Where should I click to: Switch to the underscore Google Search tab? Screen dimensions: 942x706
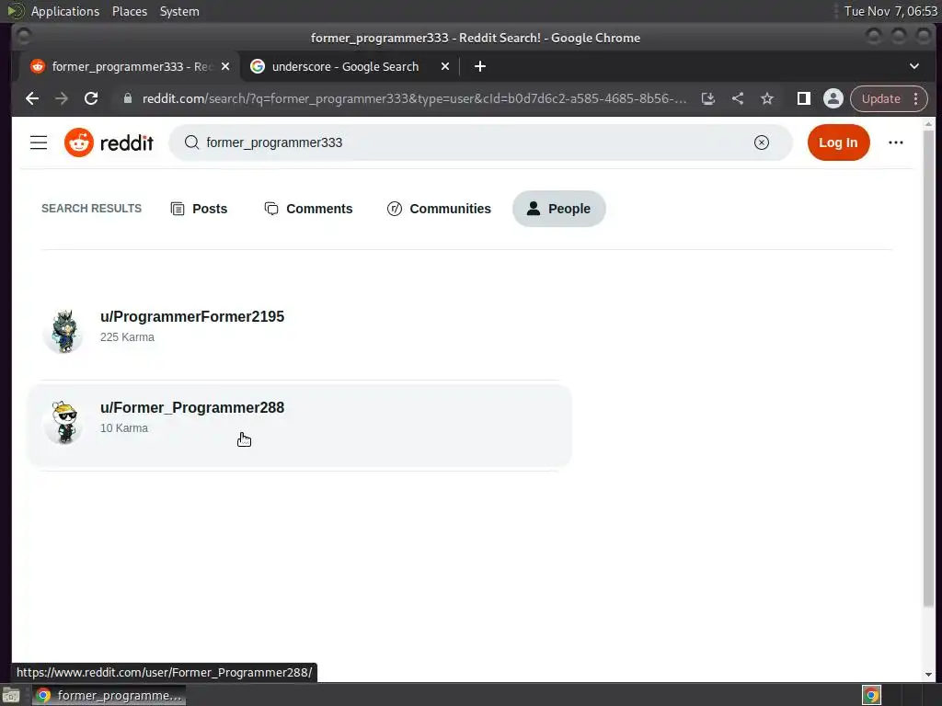coord(350,66)
